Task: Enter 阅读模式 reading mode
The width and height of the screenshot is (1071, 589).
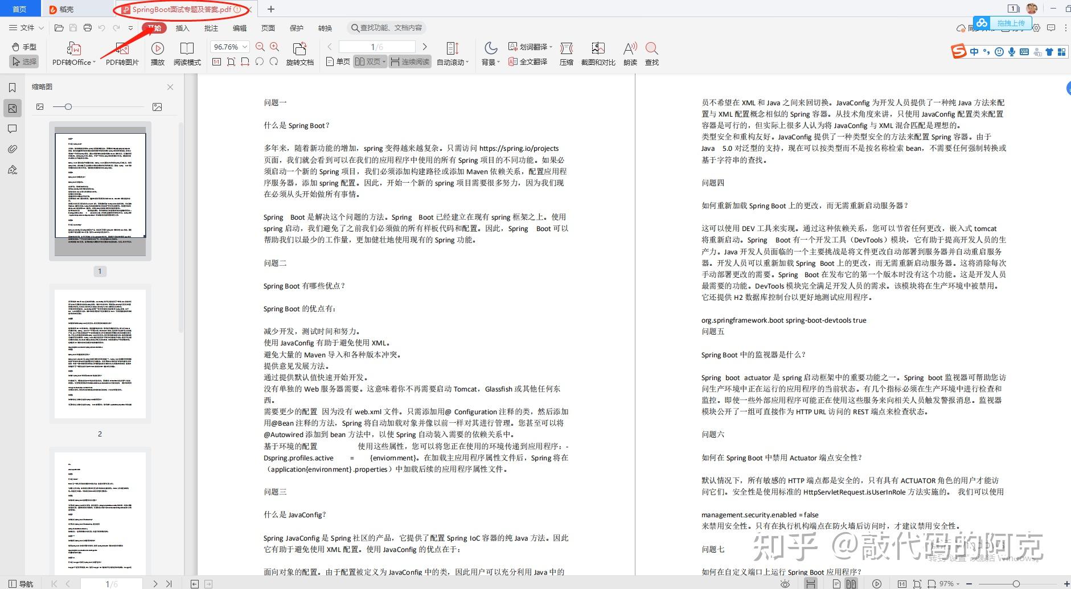Action: click(x=186, y=53)
